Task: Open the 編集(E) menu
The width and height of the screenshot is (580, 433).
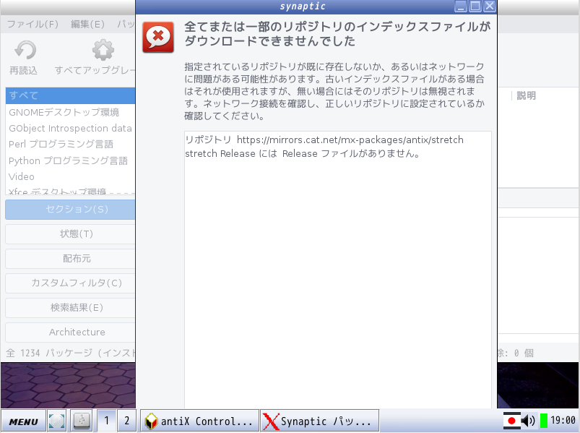Action: [x=87, y=25]
